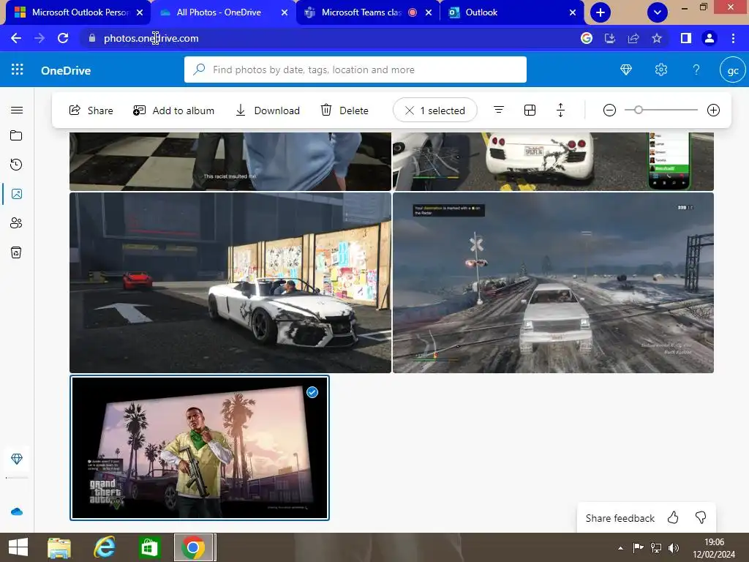
Task: Zoom out with the minus circle
Action: coord(609,110)
